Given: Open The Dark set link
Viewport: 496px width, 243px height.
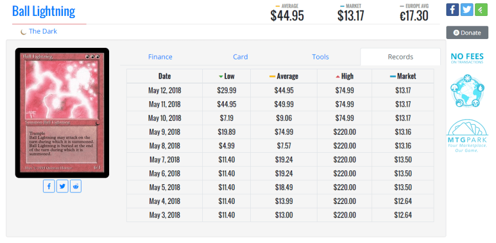Looking at the screenshot, I should pos(43,31).
